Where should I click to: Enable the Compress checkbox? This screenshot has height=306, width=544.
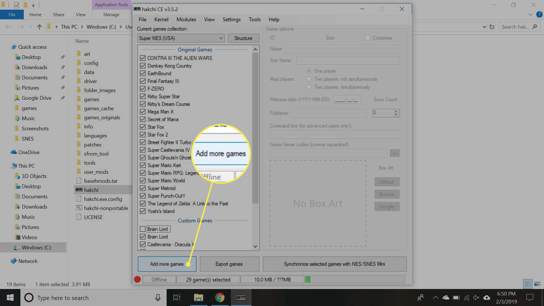coord(368,38)
